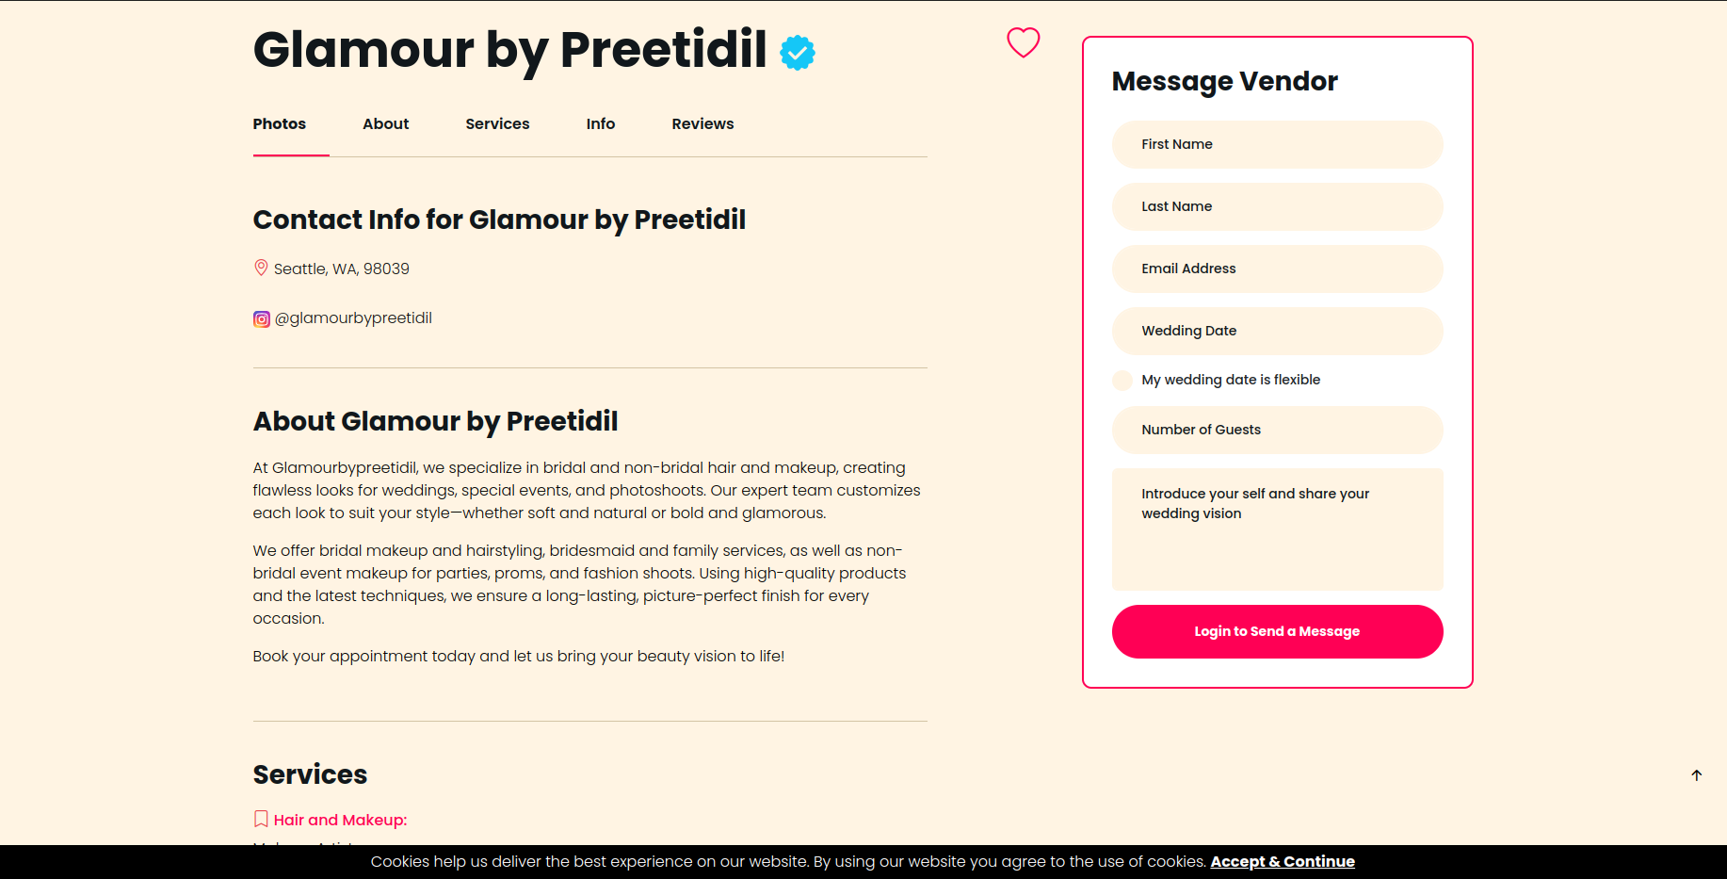Viewport: 1727px width, 879px height.
Task: Click Login to Send a Message button
Action: [1277, 631]
